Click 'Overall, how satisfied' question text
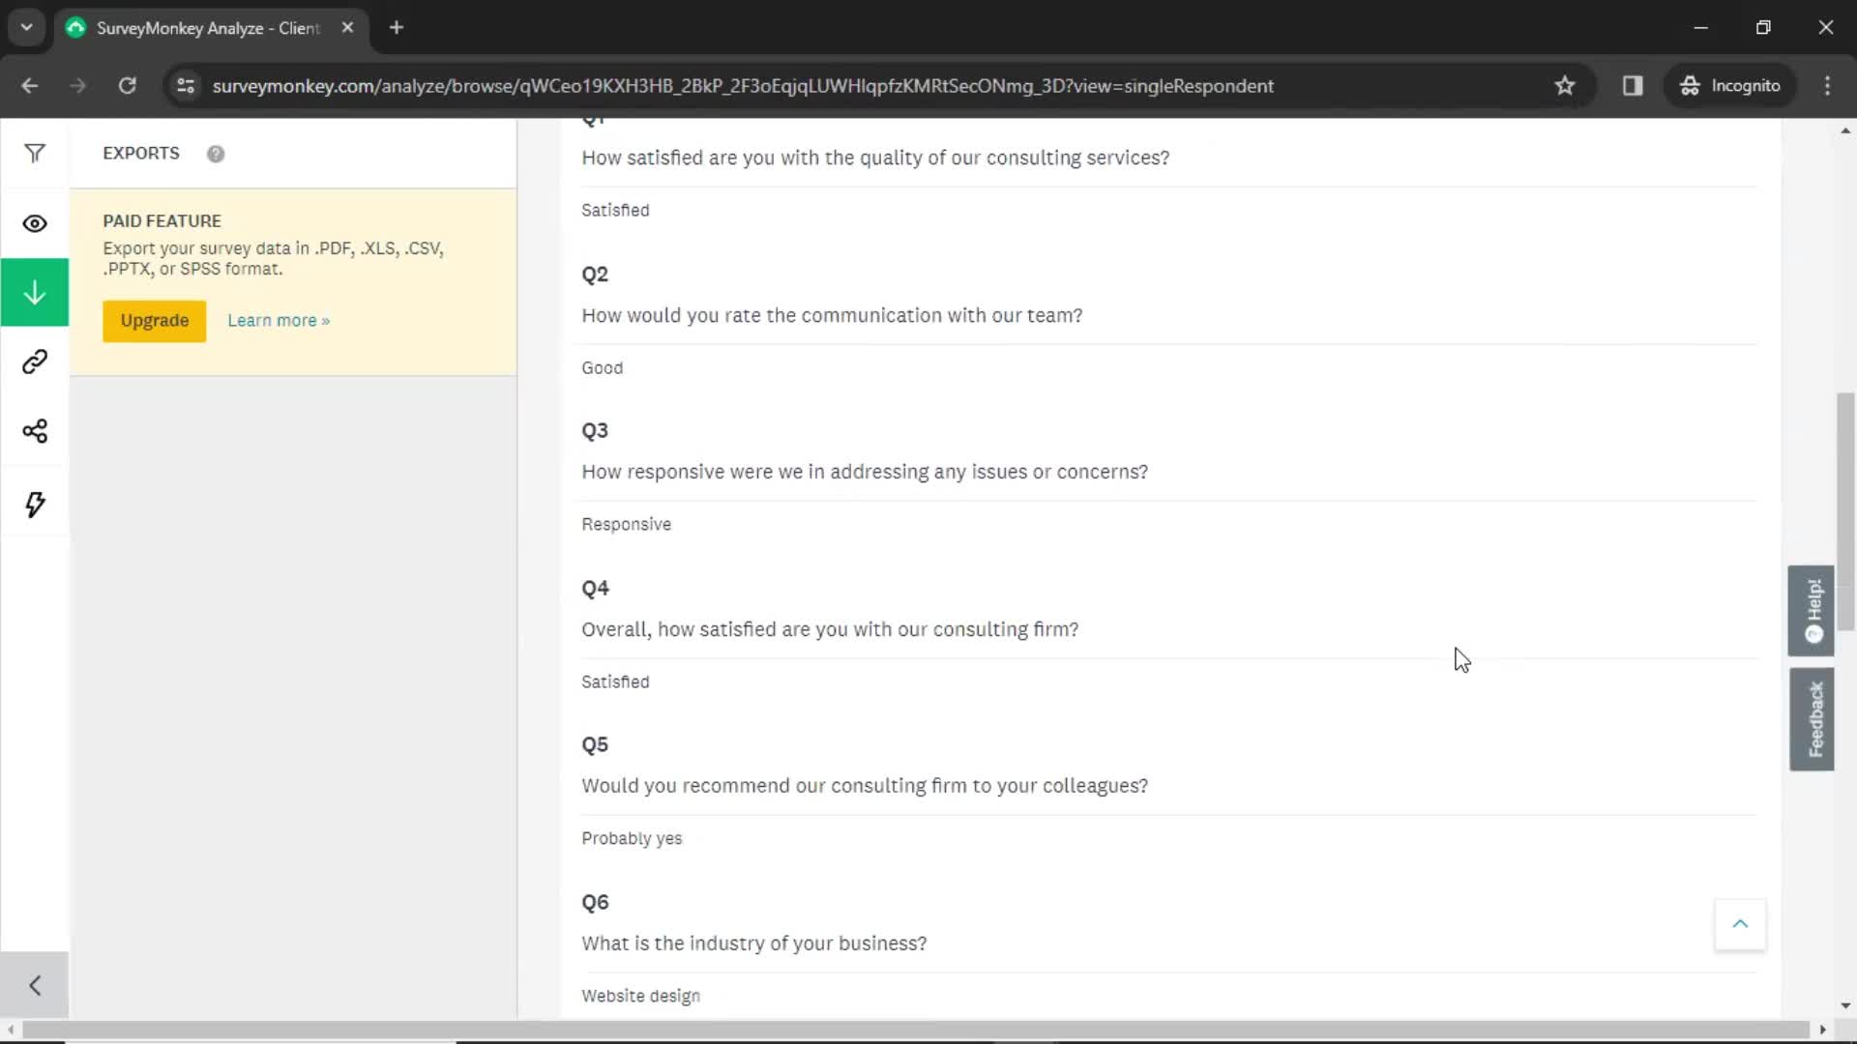 830,629
